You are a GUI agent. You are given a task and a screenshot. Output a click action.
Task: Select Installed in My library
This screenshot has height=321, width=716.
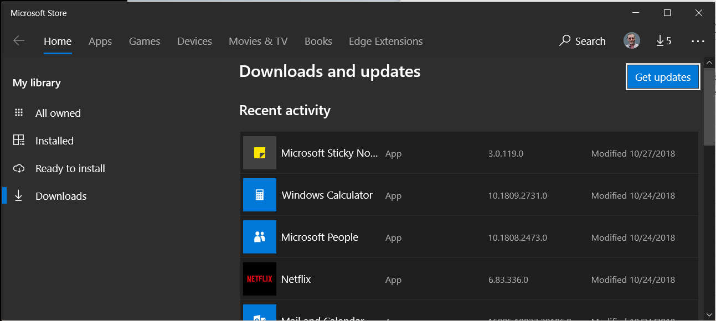click(54, 141)
